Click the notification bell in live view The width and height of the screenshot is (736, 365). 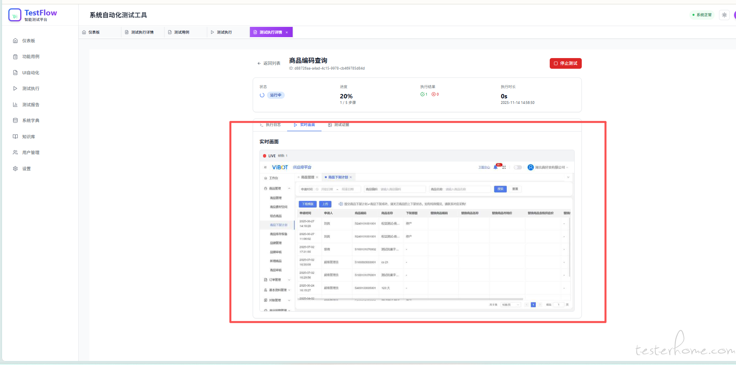[x=496, y=167]
